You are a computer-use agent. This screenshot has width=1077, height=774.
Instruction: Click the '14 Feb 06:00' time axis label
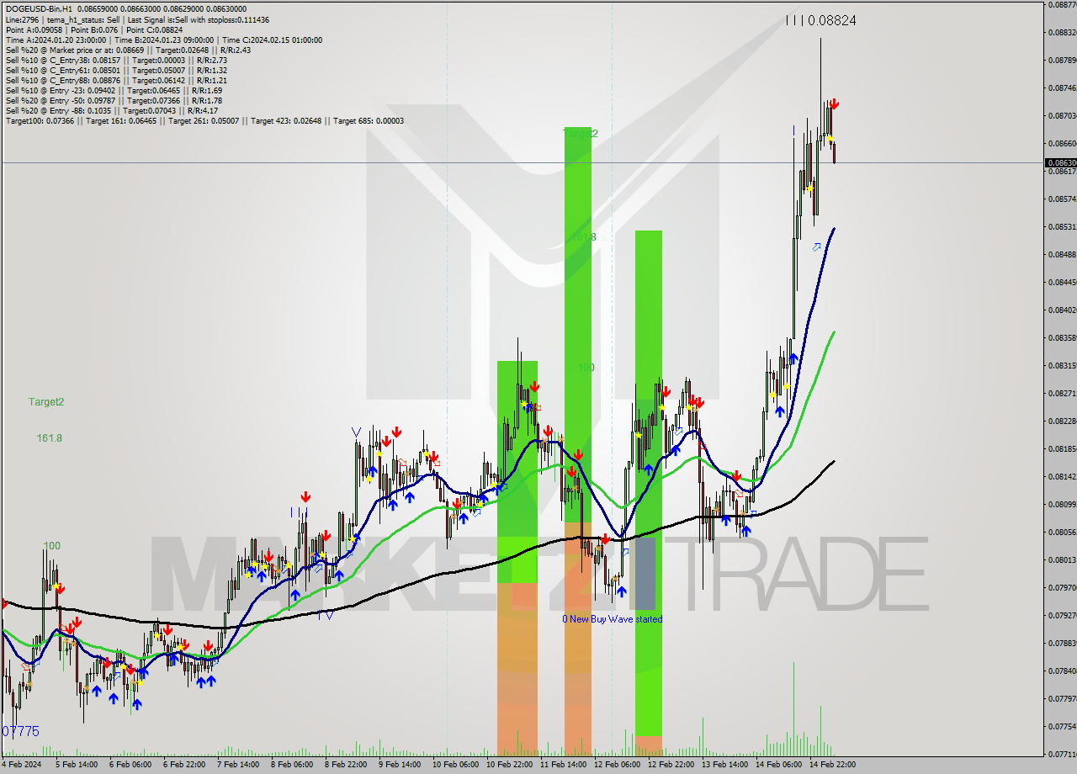(x=778, y=765)
